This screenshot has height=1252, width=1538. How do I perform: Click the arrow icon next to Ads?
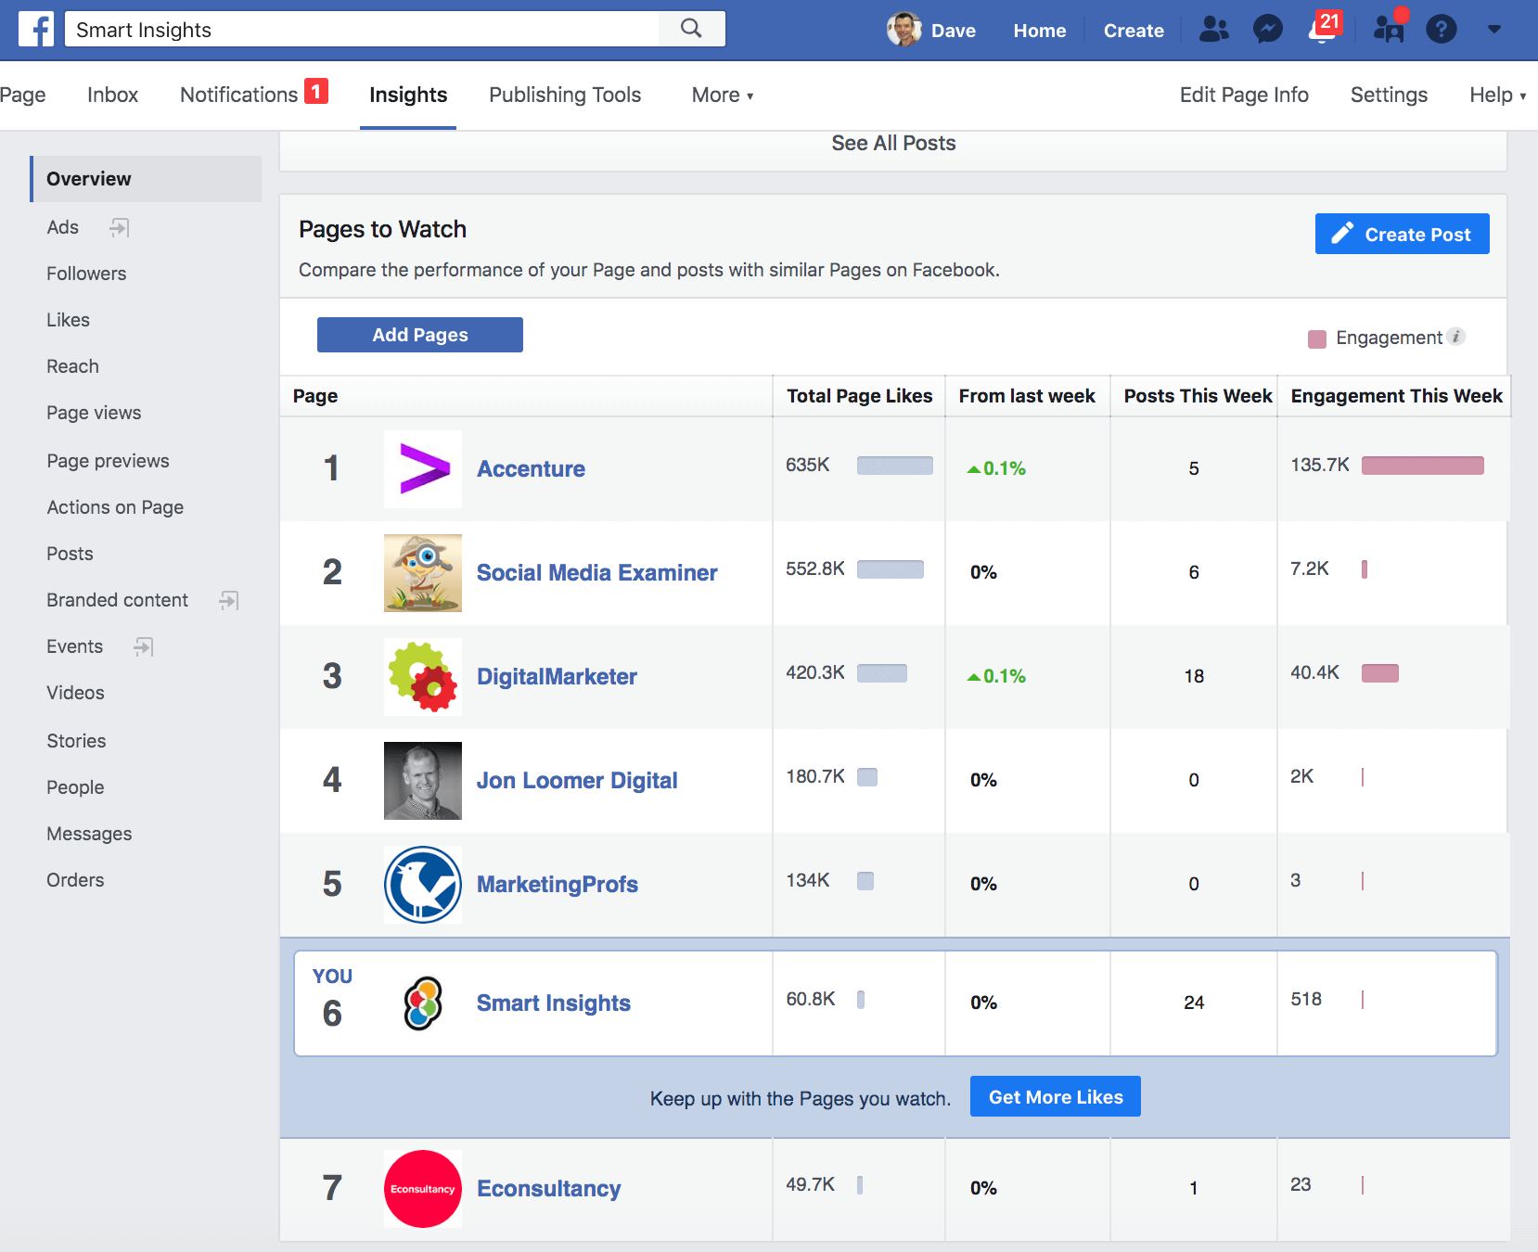[x=119, y=227]
